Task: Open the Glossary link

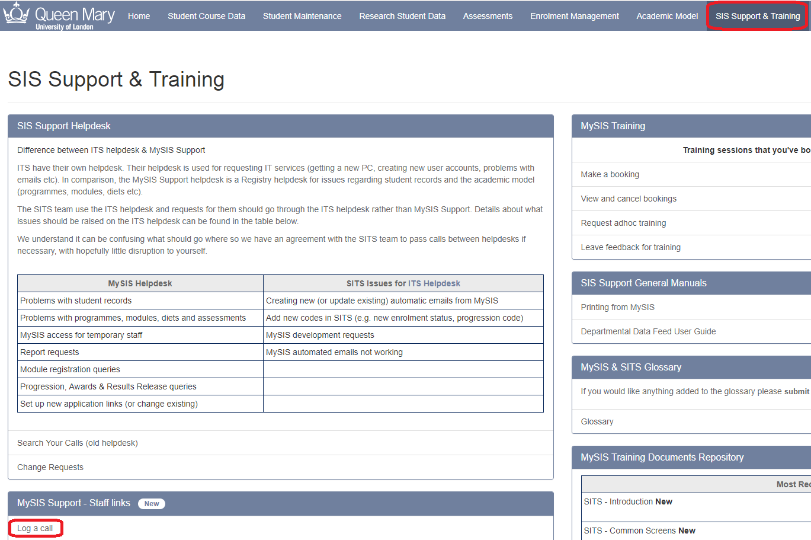Action: pyautogui.click(x=597, y=421)
